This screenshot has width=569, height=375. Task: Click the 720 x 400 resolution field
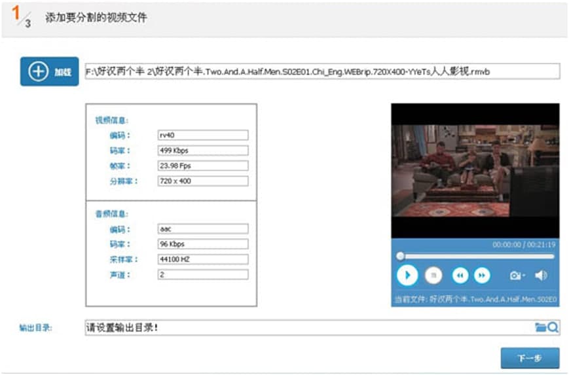coord(203,181)
